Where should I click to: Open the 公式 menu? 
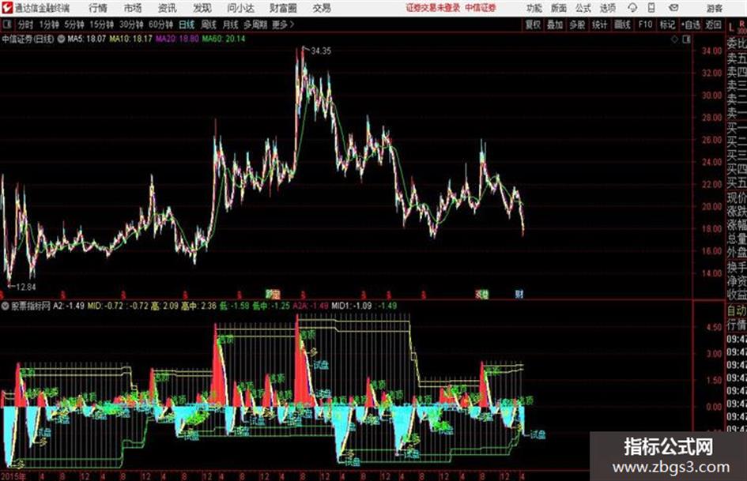pyautogui.click(x=583, y=8)
